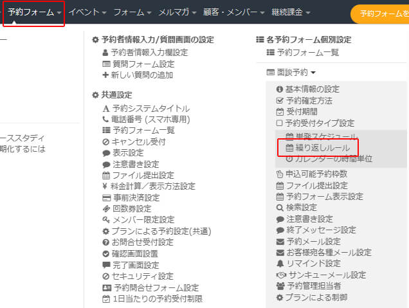This screenshot has width=409, height=308.
Task: Click the envelope icon beside 予約メール設定
Action: coord(279,242)
